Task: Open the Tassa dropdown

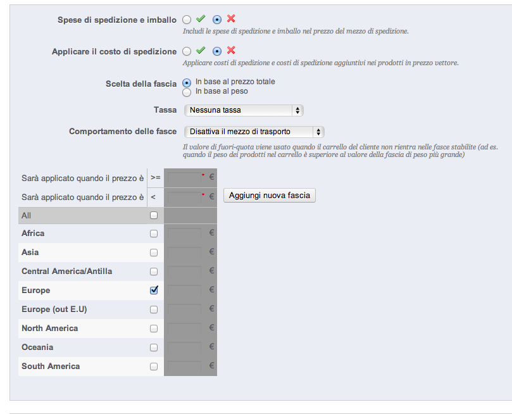Action: pyautogui.click(x=244, y=110)
